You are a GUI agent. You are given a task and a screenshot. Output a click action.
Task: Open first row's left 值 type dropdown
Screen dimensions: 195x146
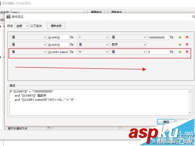point(28,37)
